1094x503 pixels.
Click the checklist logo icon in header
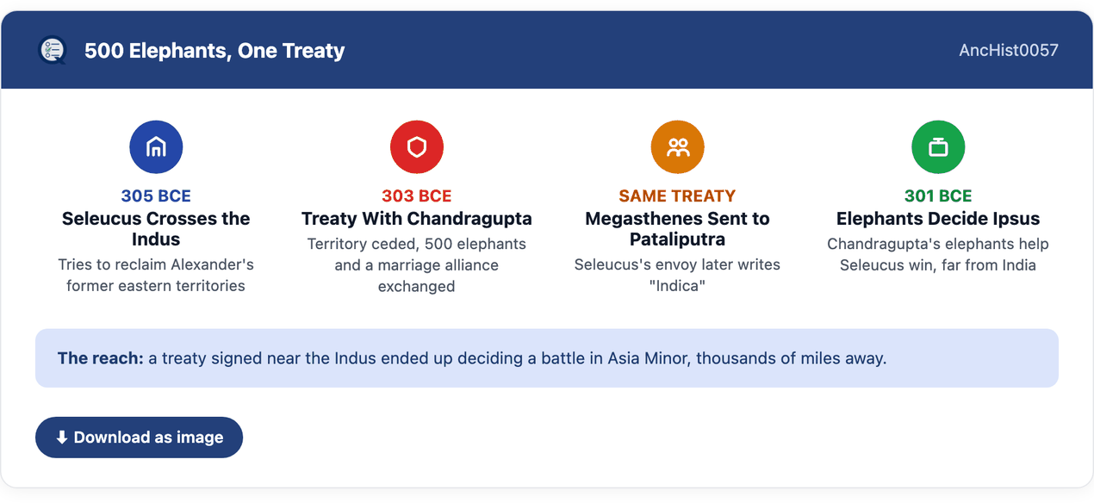coord(53,50)
